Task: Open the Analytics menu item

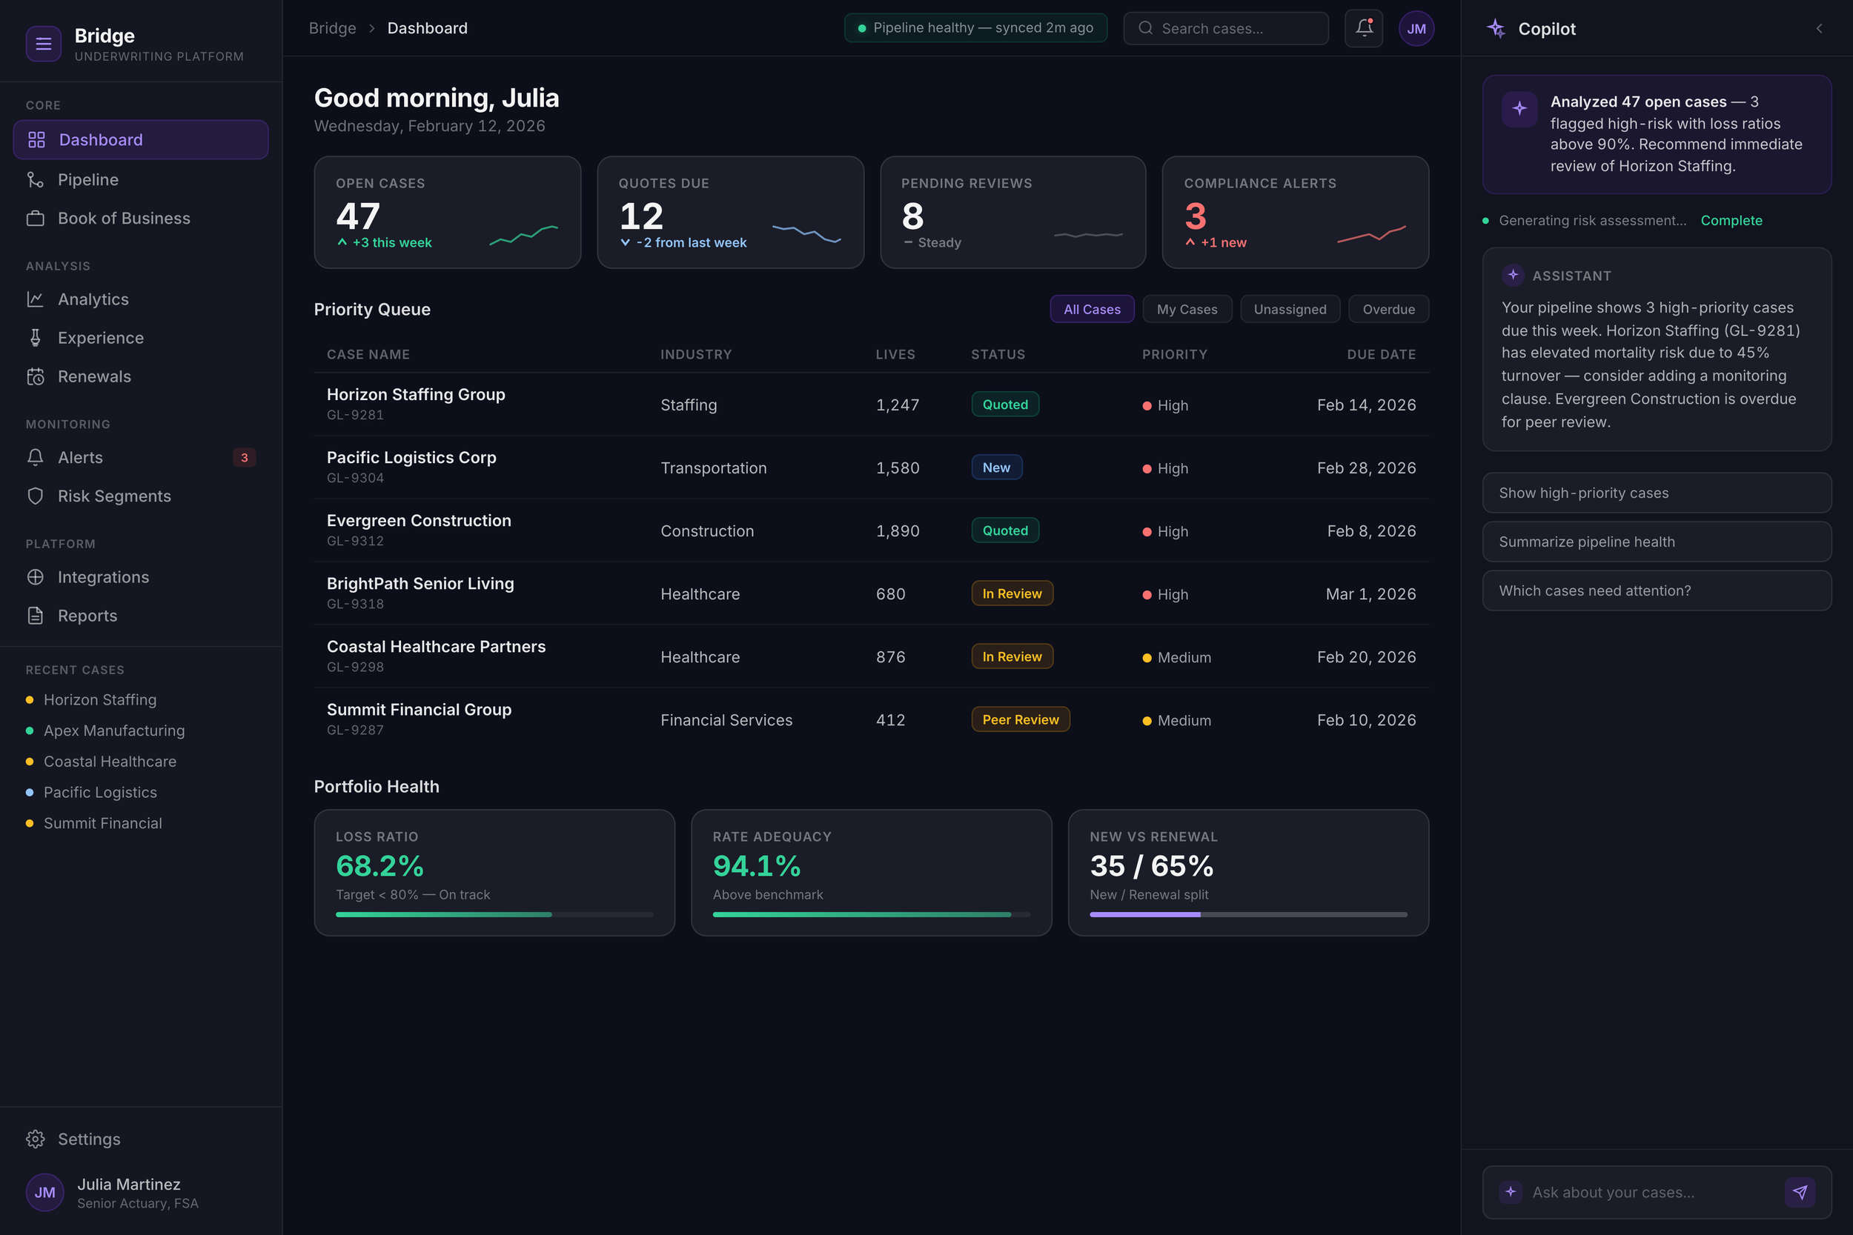Action: (x=93, y=299)
